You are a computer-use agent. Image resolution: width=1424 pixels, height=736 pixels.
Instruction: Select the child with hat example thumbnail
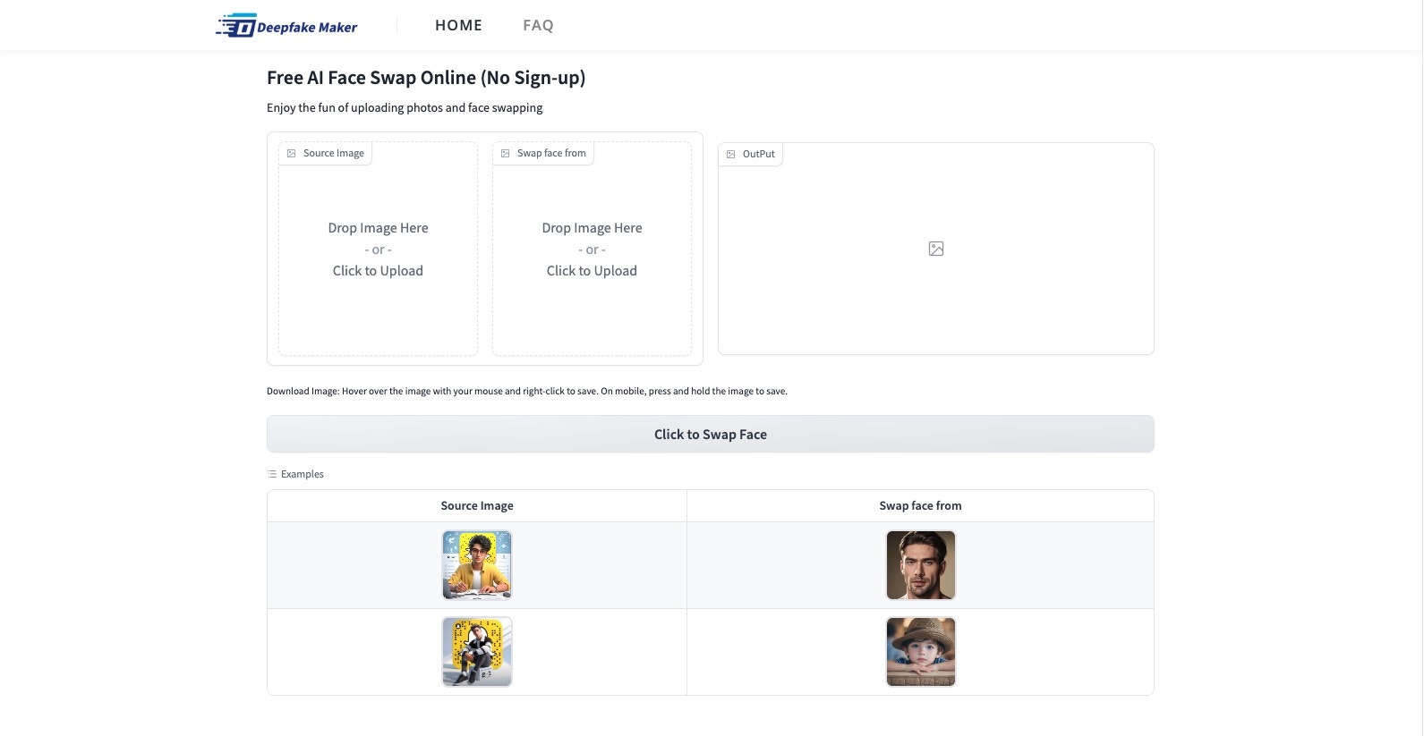[920, 652]
